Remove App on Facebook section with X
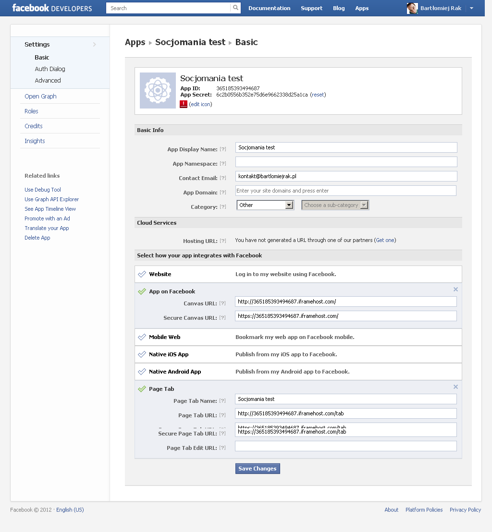The width and height of the screenshot is (492, 532). pos(455,290)
